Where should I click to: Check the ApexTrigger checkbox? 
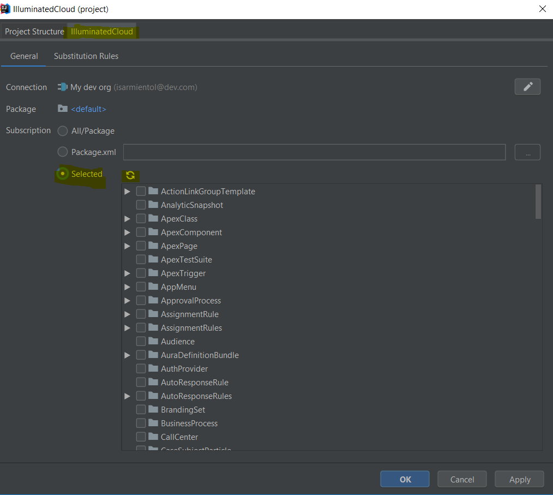pyautogui.click(x=141, y=273)
